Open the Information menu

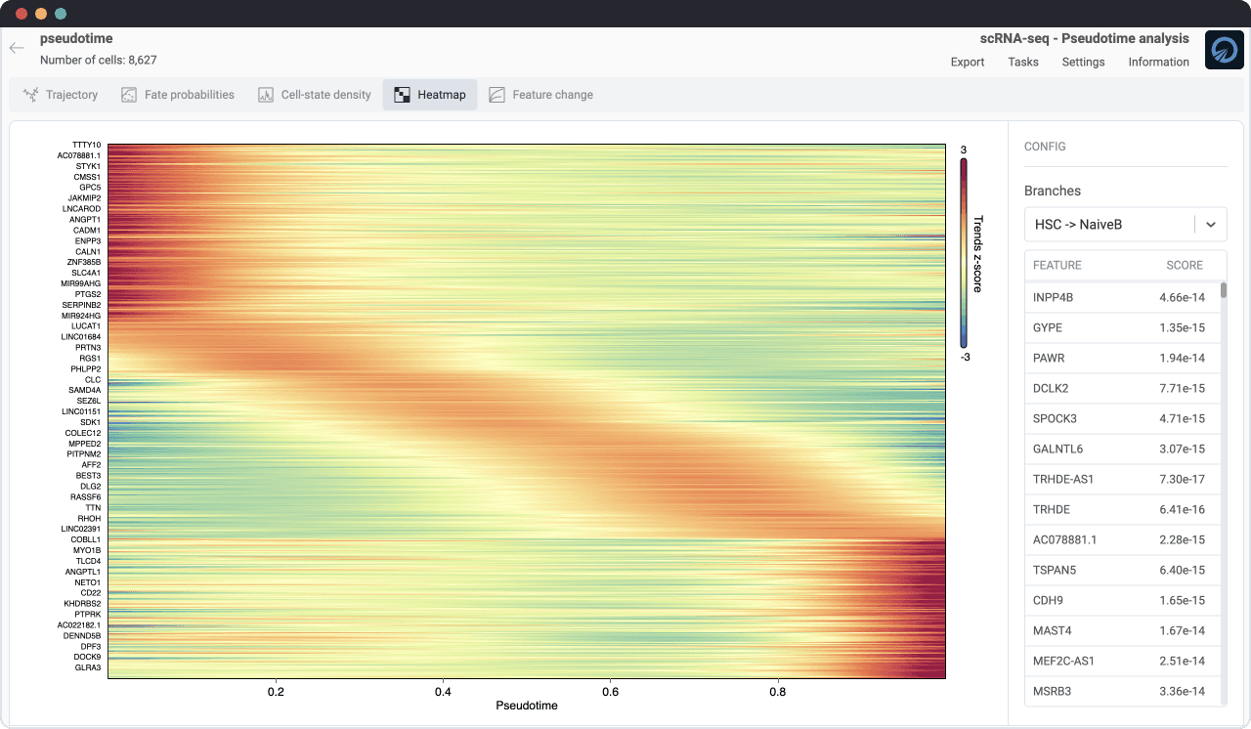tap(1158, 62)
